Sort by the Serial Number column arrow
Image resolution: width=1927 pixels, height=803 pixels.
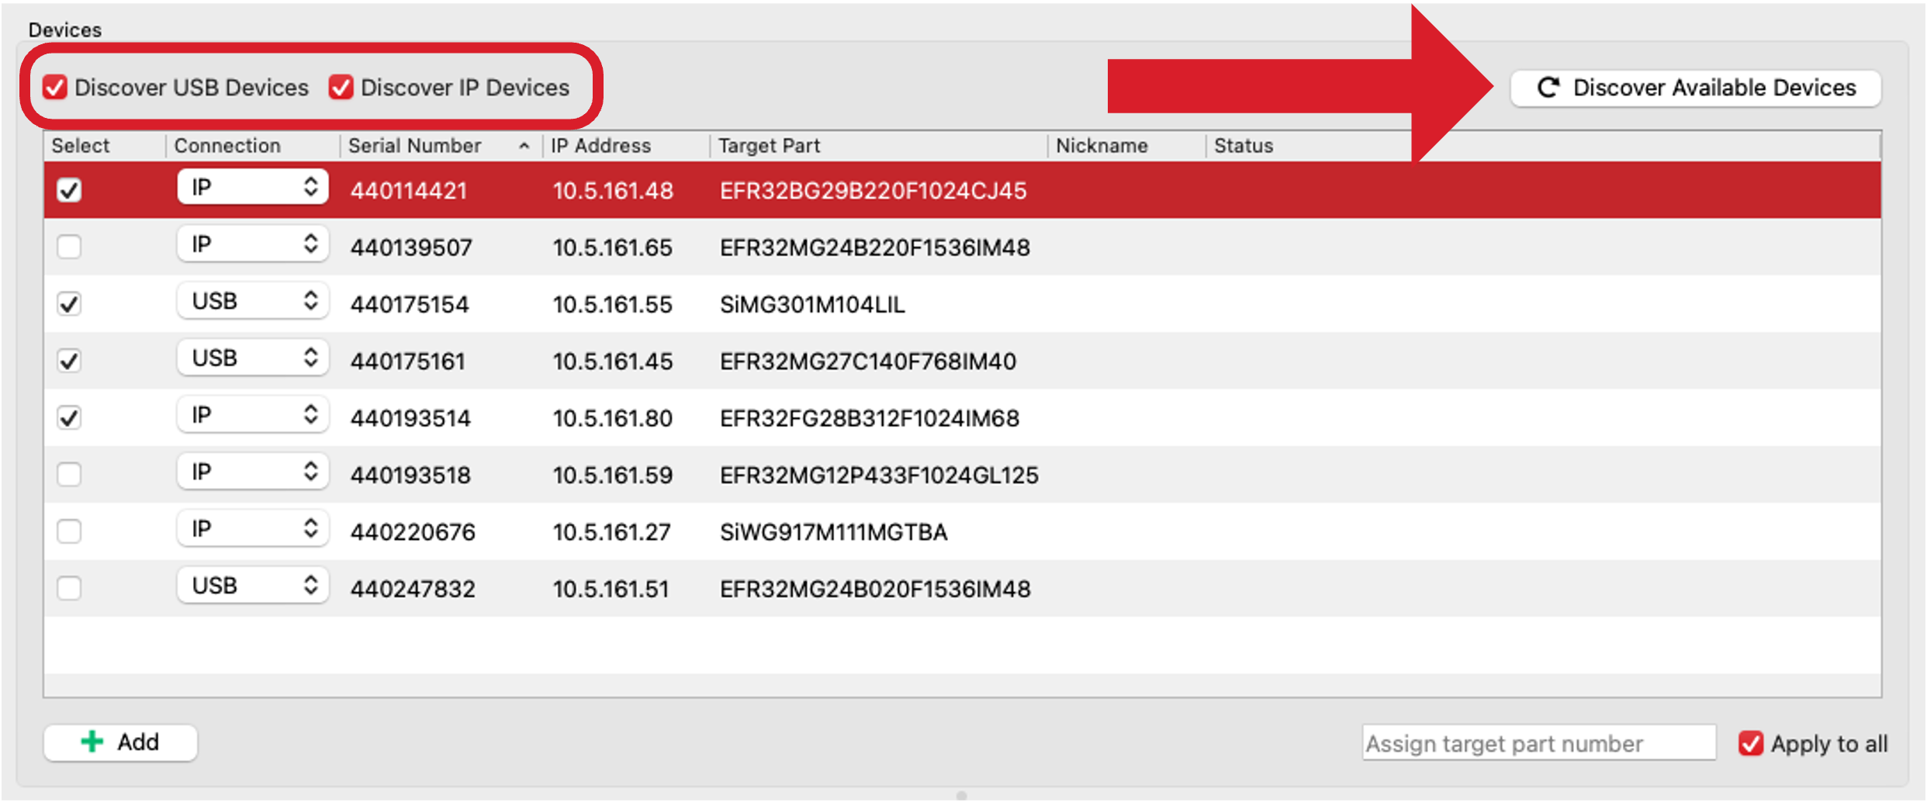pos(524,146)
